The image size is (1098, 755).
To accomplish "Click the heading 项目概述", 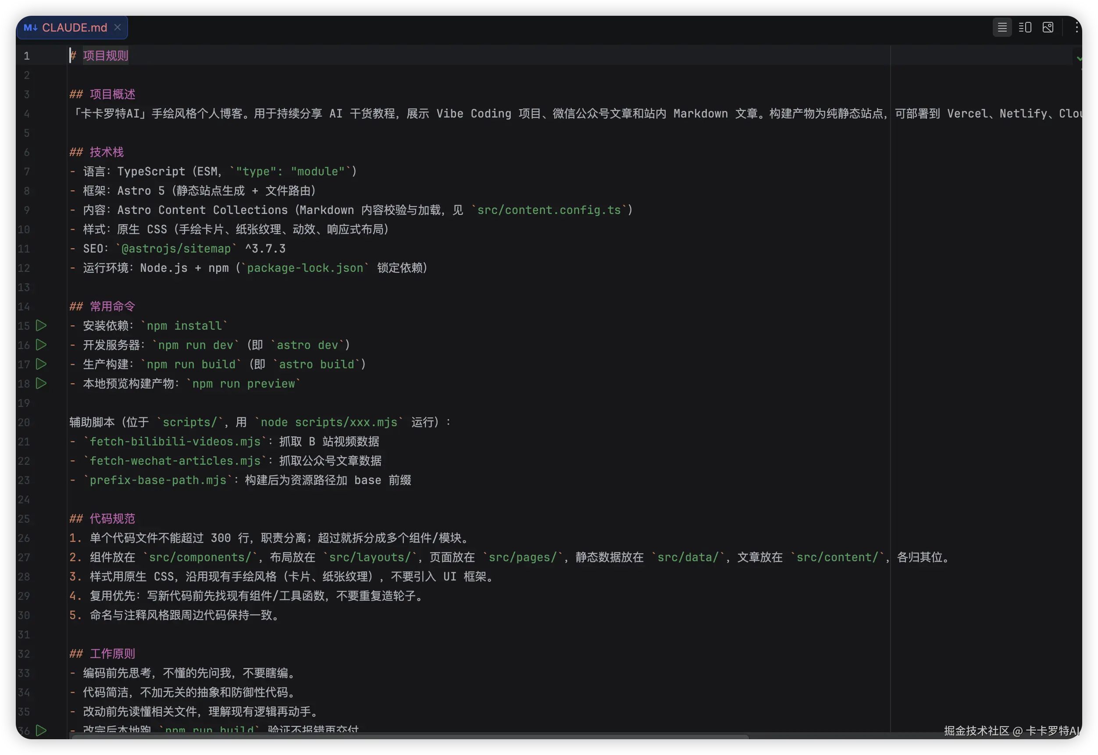I will pyautogui.click(x=112, y=94).
